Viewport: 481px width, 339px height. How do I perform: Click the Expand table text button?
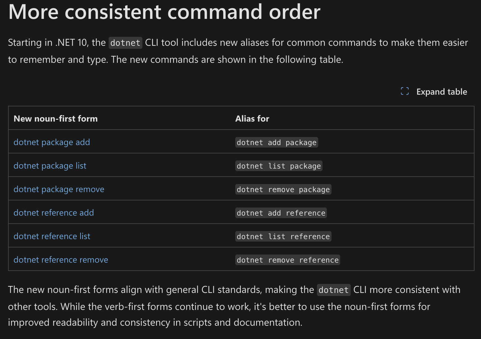click(441, 92)
